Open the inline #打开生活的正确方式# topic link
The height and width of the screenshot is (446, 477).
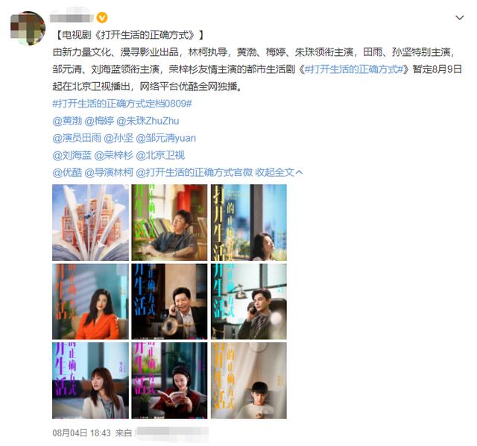pyautogui.click(x=354, y=69)
